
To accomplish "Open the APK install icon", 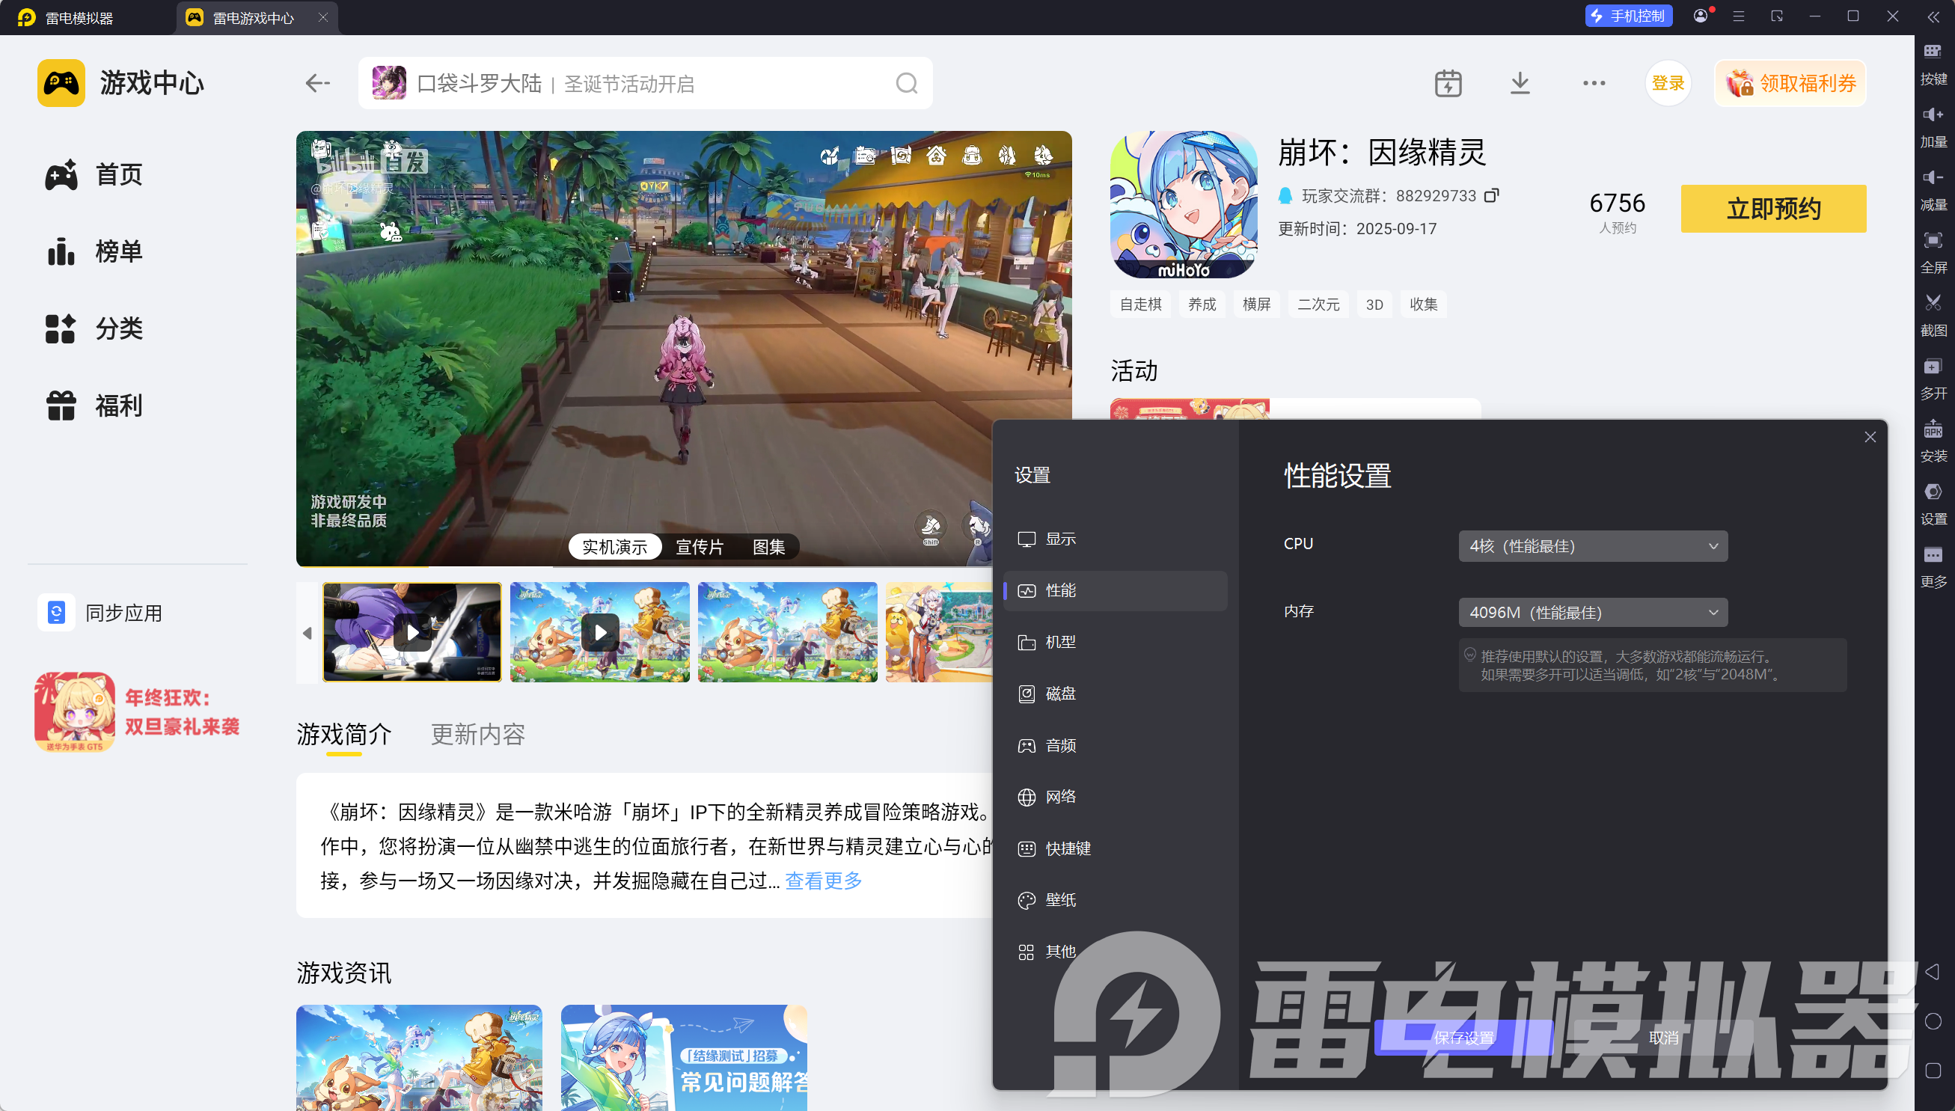I will click(x=1932, y=429).
